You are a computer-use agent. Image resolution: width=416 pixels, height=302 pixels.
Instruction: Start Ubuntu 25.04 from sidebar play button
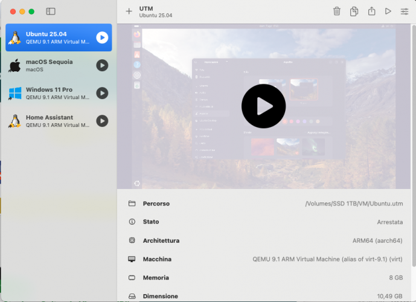point(102,37)
